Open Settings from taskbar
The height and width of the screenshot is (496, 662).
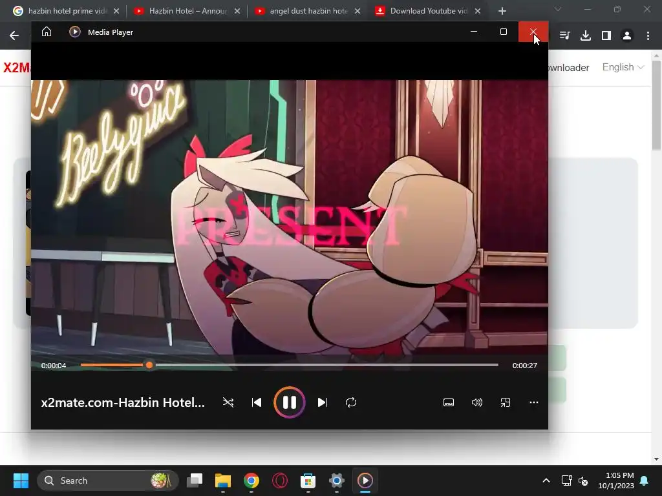coord(336,480)
